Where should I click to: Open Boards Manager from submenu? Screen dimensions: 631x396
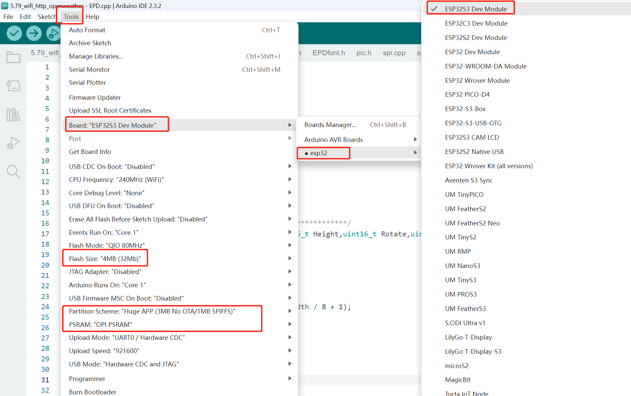(x=359, y=125)
